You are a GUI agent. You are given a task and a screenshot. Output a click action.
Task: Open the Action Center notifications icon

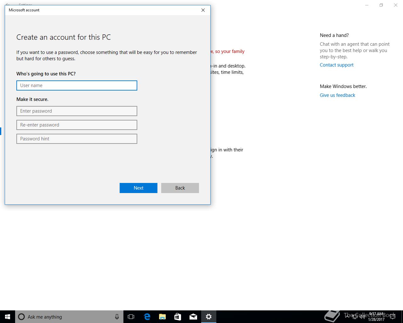coord(393,317)
